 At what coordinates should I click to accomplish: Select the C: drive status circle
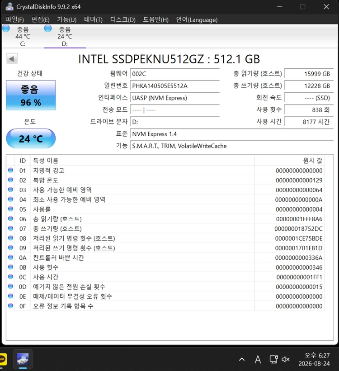(x=6, y=29)
